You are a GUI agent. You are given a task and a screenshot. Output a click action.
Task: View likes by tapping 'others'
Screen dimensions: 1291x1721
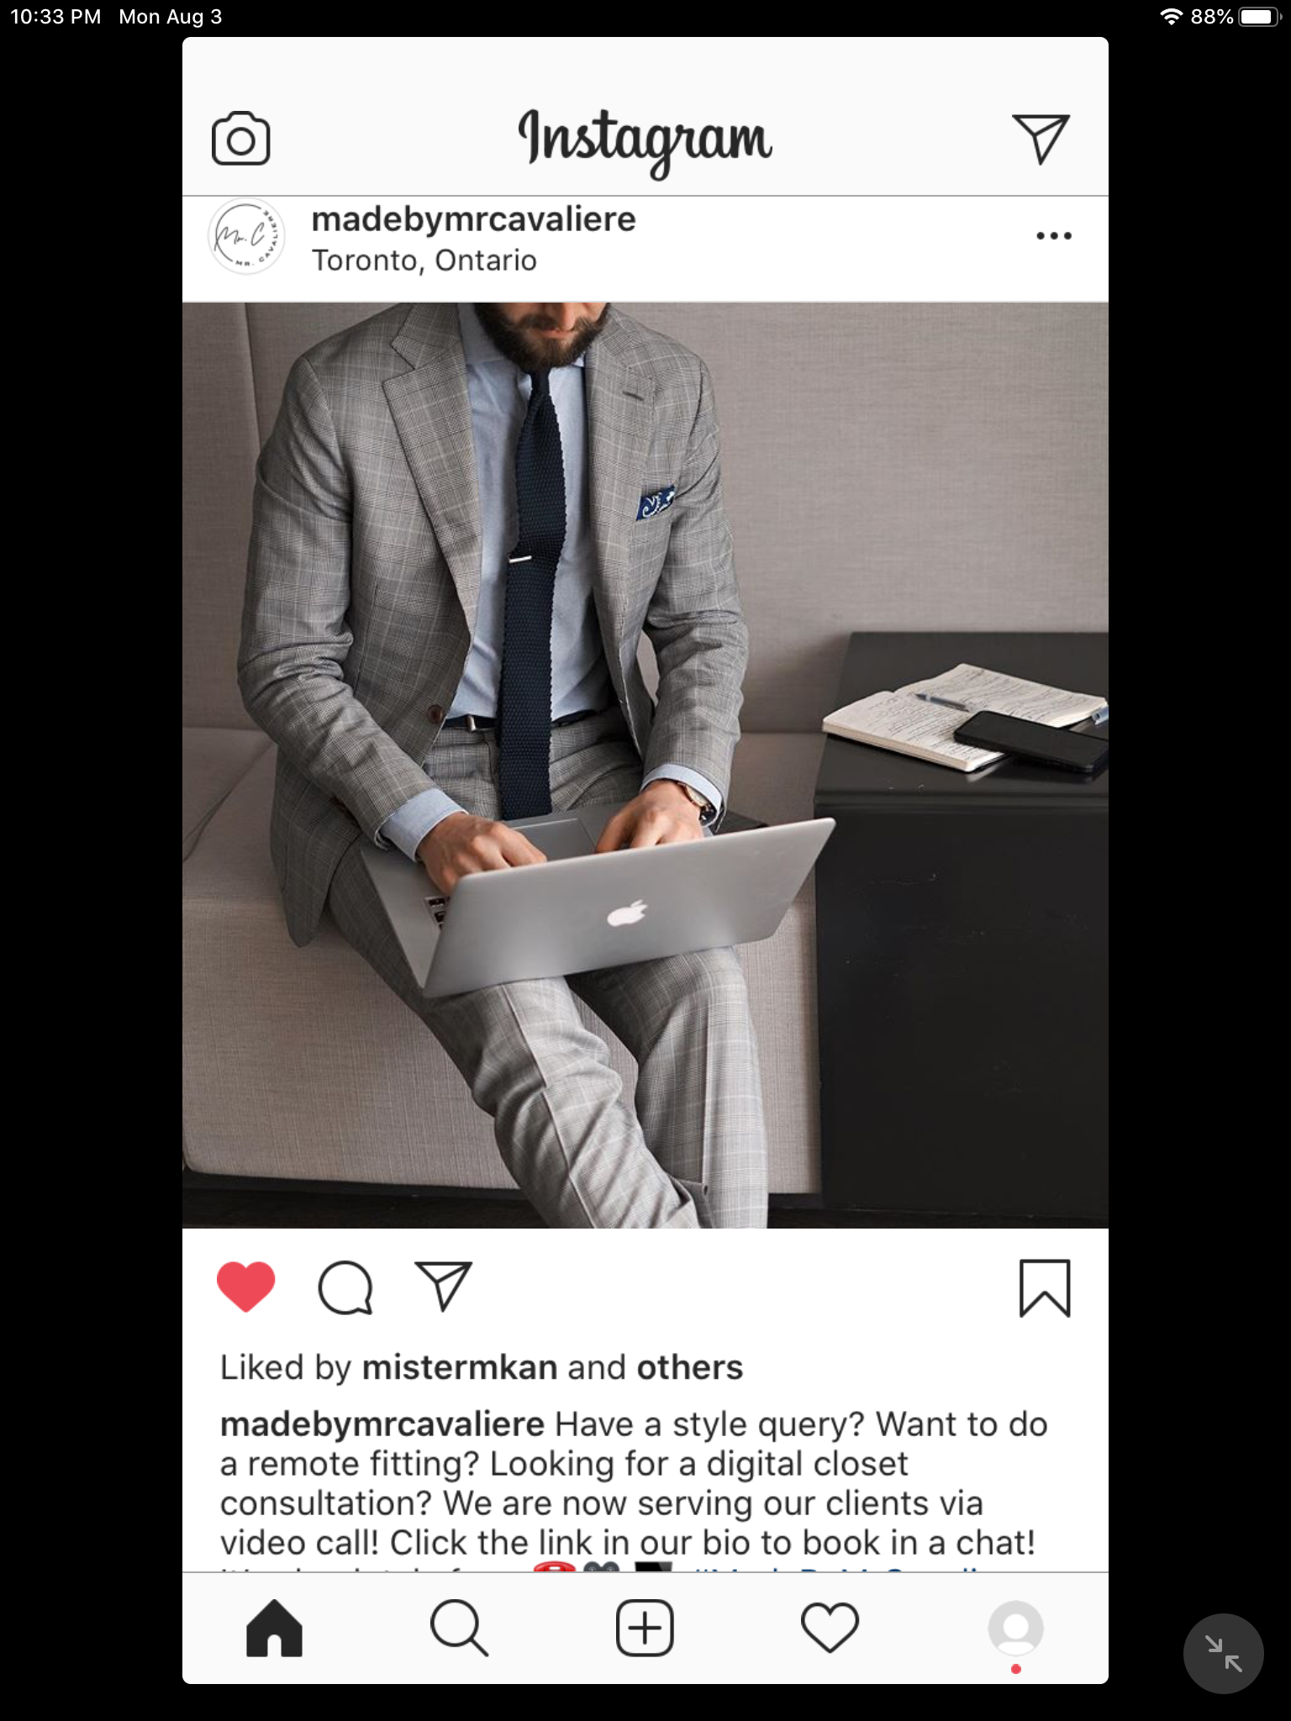coord(689,1367)
